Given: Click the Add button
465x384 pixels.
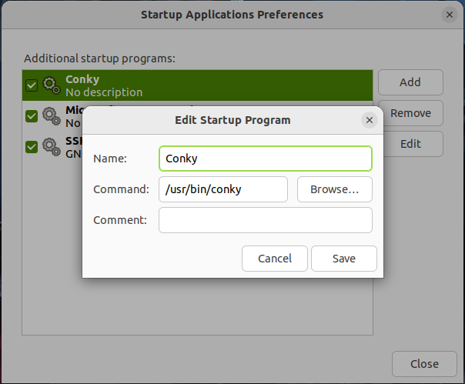Looking at the screenshot, I should (410, 82).
